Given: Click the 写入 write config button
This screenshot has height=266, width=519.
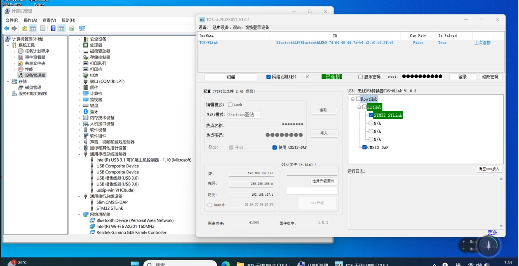Looking at the screenshot, I should pos(324,133).
